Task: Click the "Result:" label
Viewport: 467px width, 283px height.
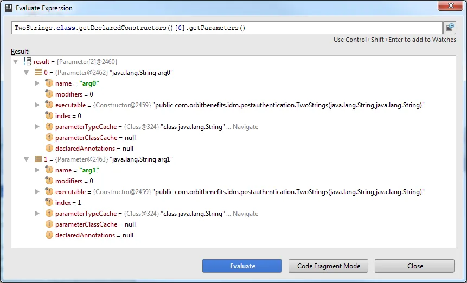Action: coord(20,52)
